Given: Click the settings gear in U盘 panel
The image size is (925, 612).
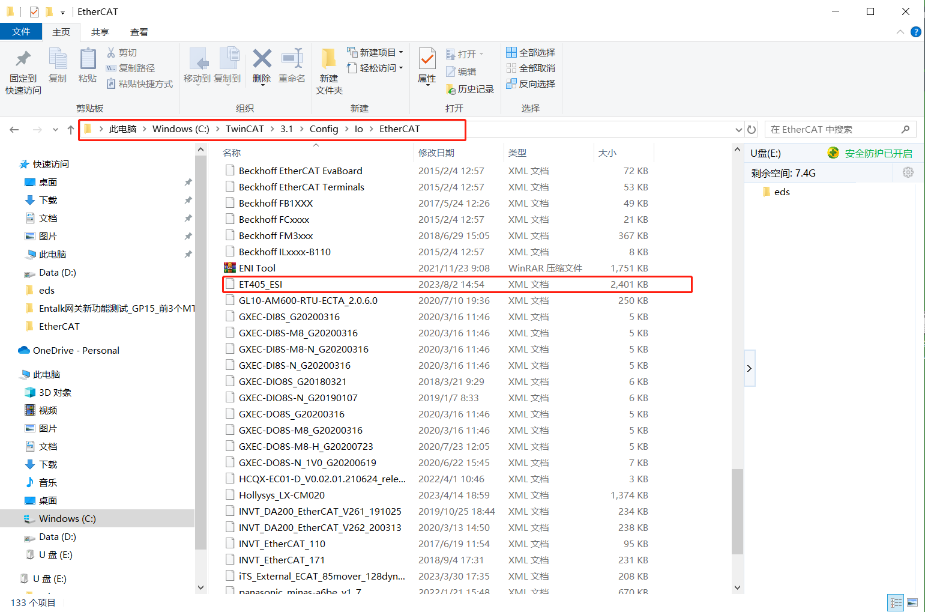Looking at the screenshot, I should 908,172.
